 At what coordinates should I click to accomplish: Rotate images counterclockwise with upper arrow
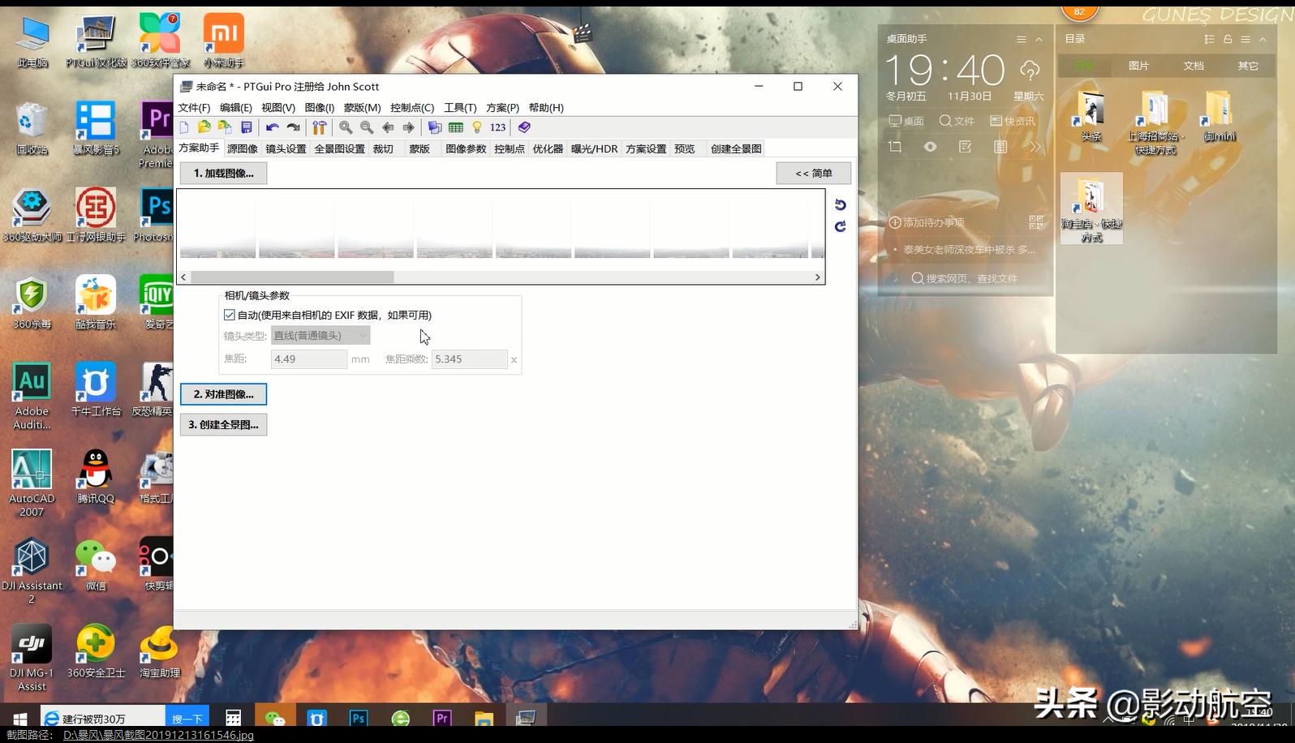[x=840, y=205]
